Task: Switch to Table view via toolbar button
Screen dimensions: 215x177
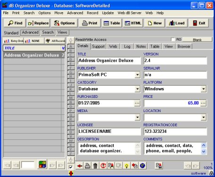Action: click(x=112, y=23)
